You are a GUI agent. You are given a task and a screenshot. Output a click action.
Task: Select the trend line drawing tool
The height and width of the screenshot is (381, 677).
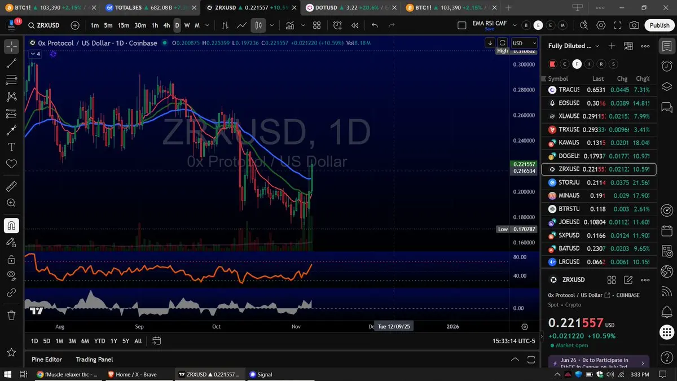[x=11, y=64]
